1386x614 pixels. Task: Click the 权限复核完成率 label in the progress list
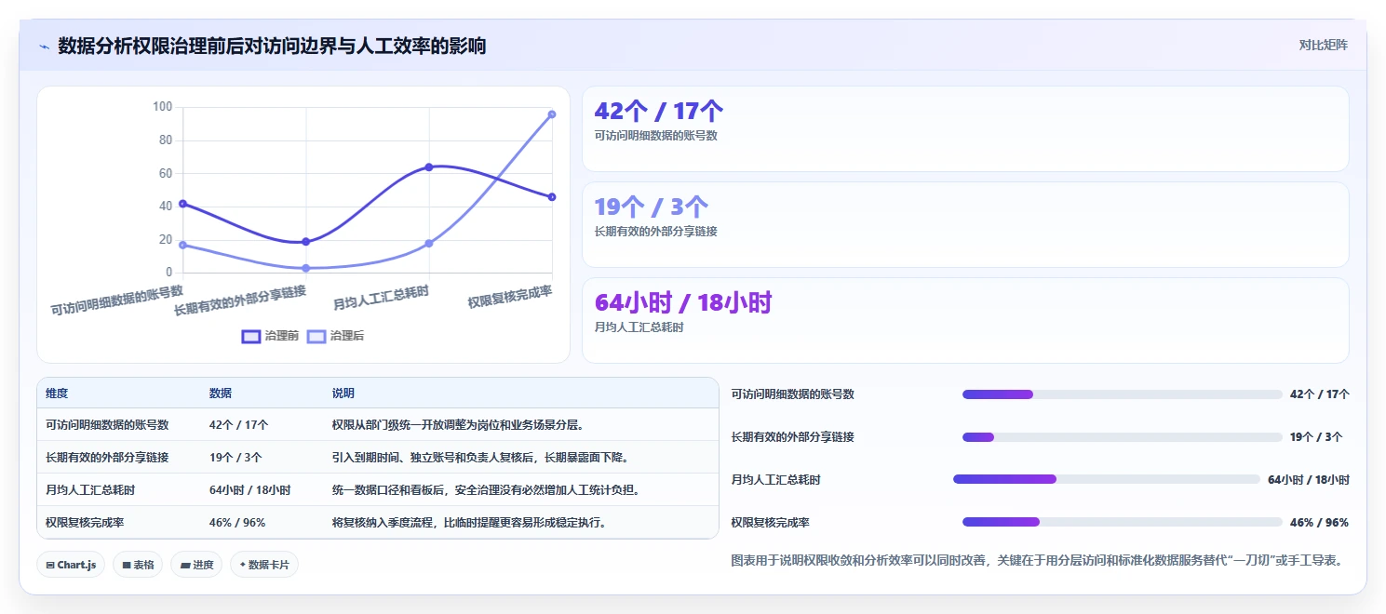click(x=771, y=523)
